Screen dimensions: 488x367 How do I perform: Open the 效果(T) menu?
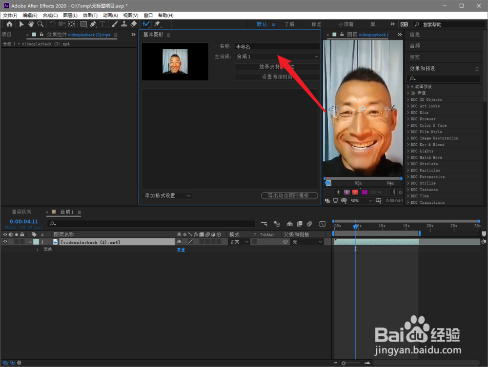(x=90, y=15)
